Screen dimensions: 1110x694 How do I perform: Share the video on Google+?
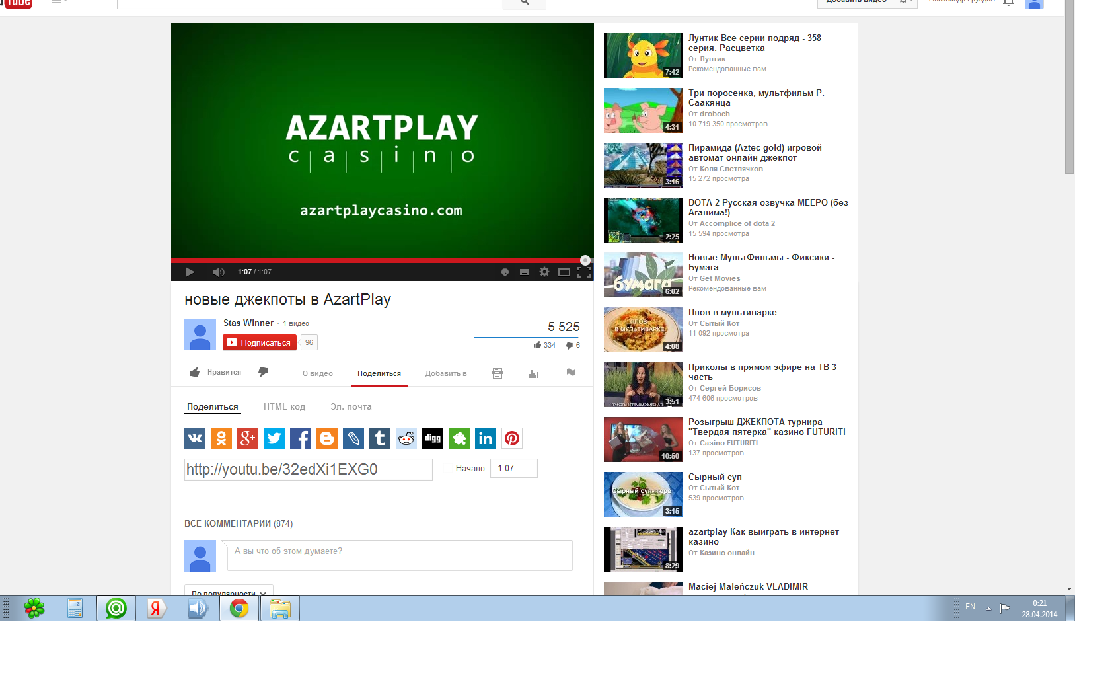[x=248, y=438]
